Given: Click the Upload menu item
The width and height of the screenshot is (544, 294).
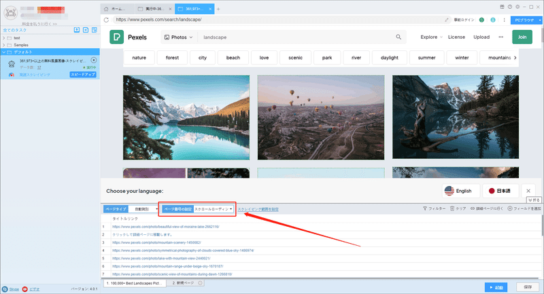Looking at the screenshot, I should [481, 37].
